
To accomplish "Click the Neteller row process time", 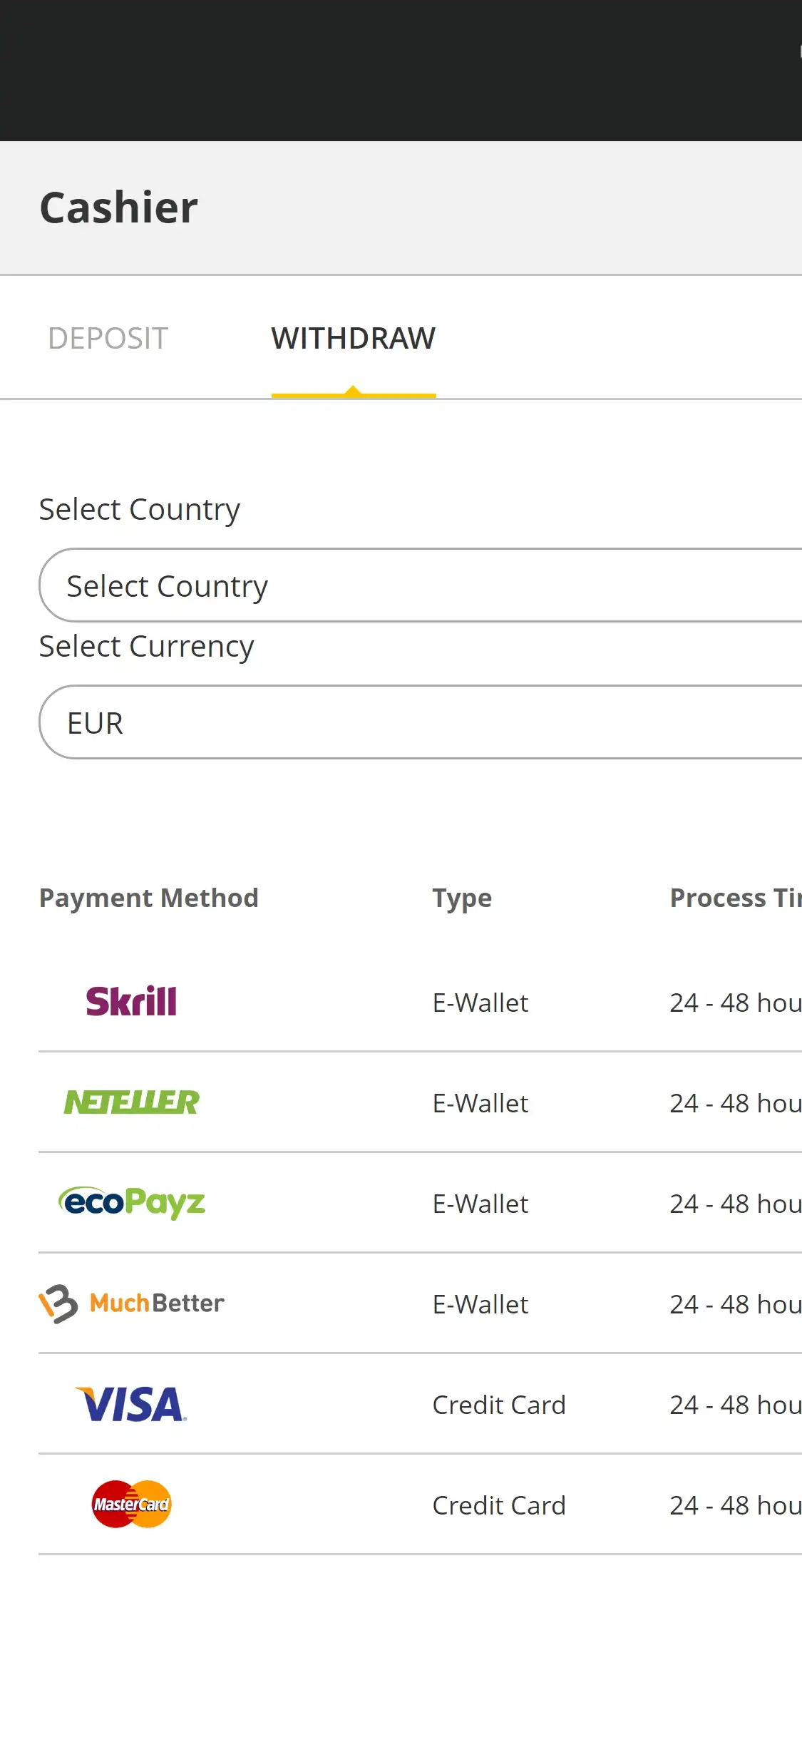I will [x=735, y=1104].
